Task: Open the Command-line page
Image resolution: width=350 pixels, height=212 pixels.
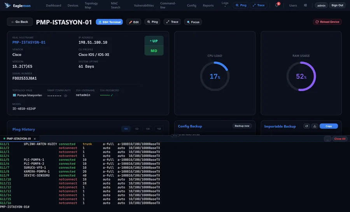Action: (168, 5)
